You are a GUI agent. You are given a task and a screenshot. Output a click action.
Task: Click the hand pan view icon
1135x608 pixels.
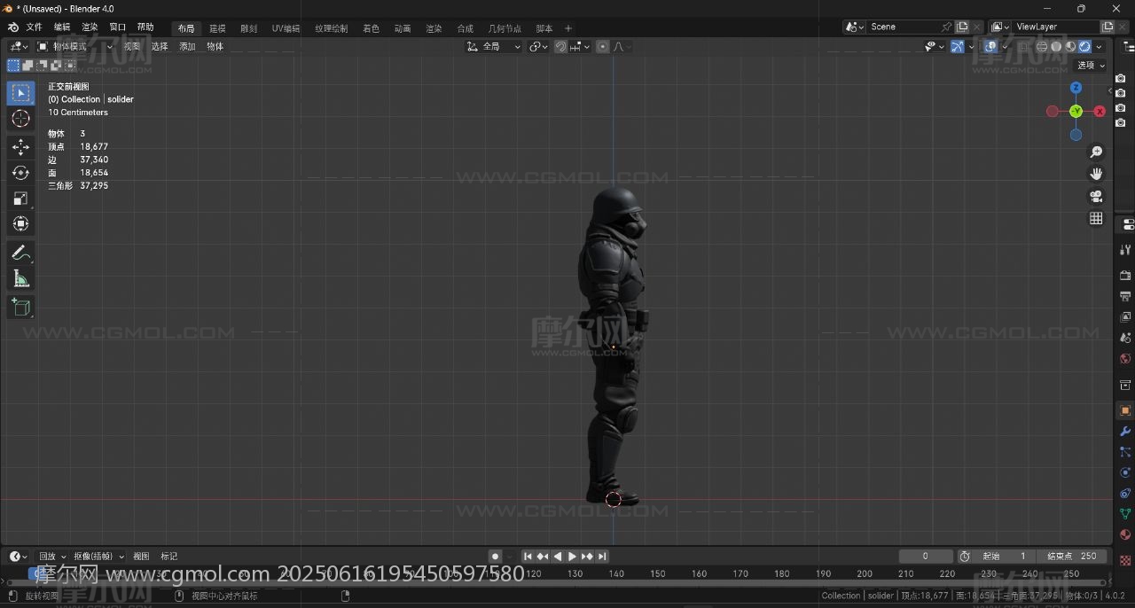pyautogui.click(x=1097, y=174)
